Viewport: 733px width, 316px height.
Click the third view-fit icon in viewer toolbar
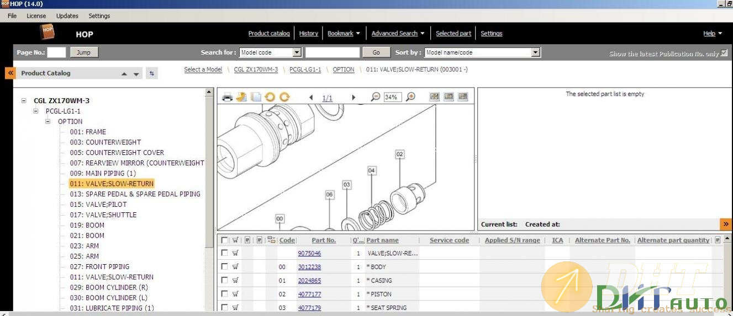click(463, 97)
